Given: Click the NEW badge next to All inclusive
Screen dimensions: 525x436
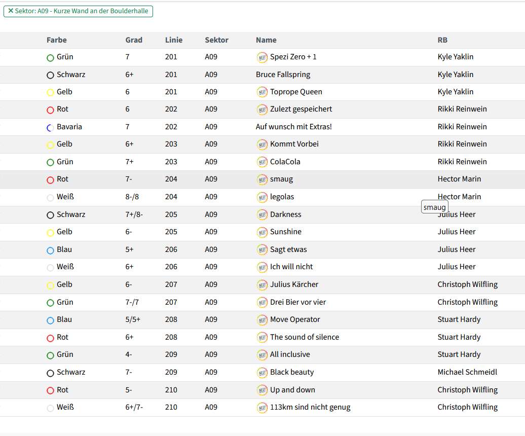Looking at the screenshot, I should 262,355.
